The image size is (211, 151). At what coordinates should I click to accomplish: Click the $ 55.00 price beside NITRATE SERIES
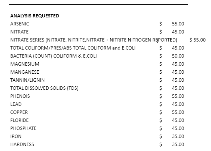[x=198, y=40]
